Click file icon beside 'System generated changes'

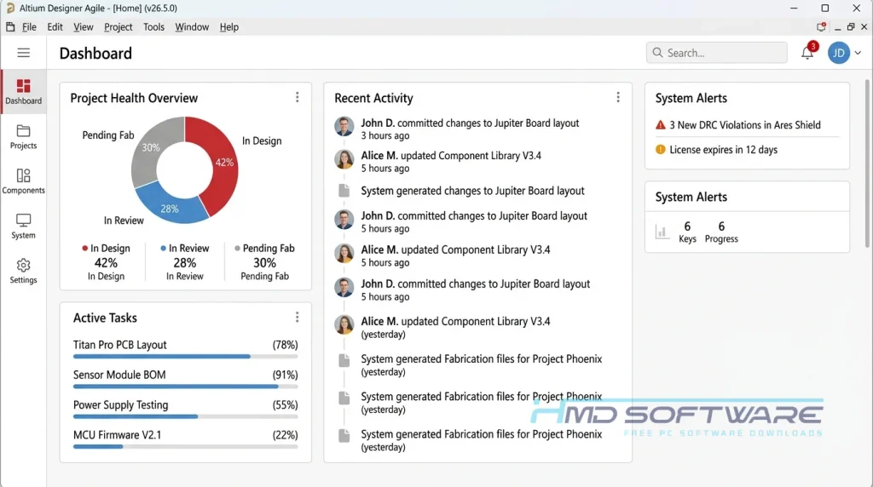pos(344,191)
